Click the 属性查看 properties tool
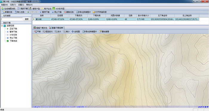The image size is (209, 111). point(104,32)
